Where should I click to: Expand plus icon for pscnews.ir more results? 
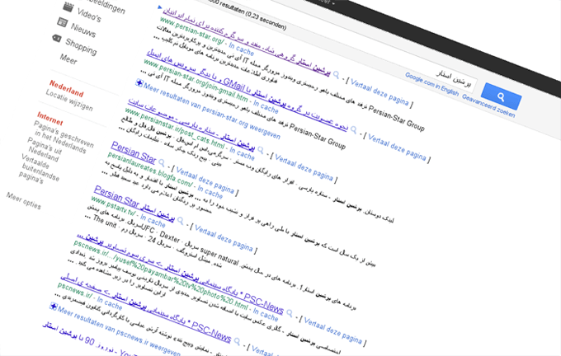(53, 306)
